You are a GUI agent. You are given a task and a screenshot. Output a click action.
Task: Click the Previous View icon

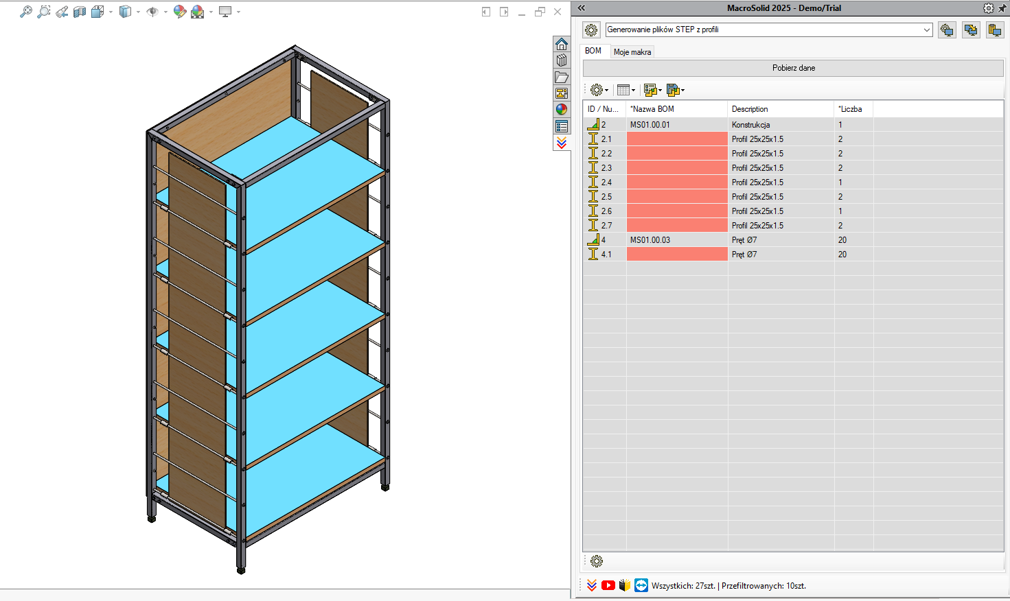click(x=62, y=12)
